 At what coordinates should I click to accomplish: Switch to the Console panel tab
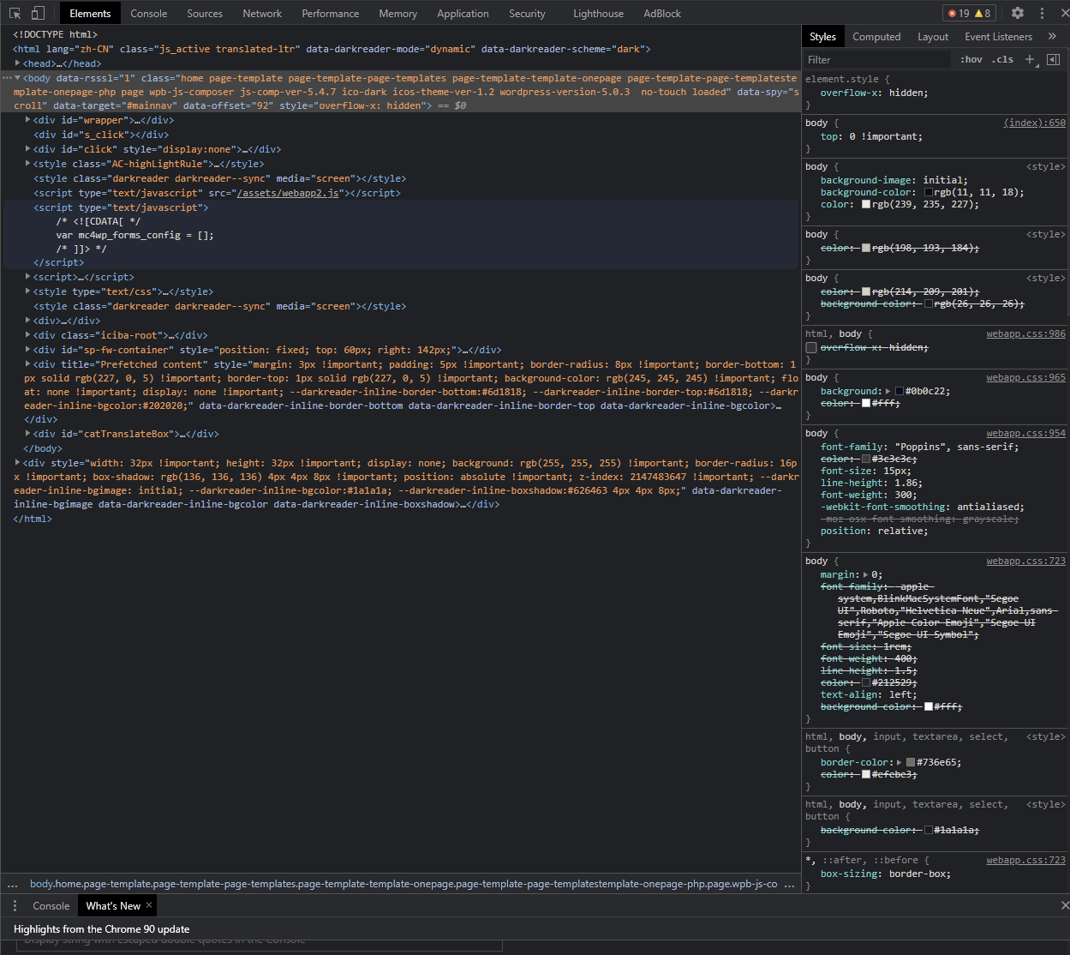(x=149, y=14)
